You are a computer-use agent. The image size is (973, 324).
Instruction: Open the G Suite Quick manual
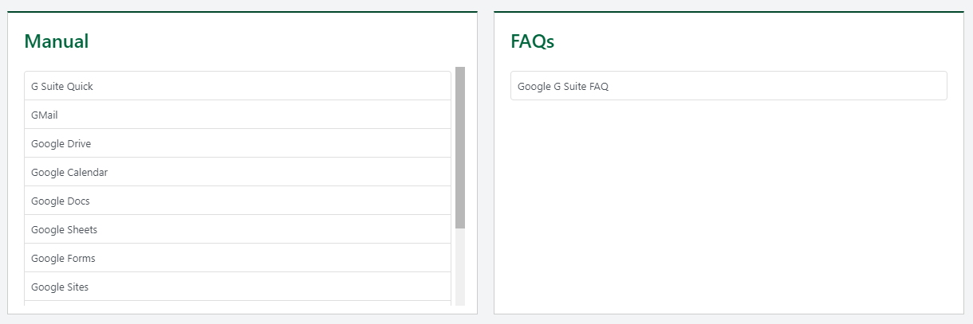[62, 86]
